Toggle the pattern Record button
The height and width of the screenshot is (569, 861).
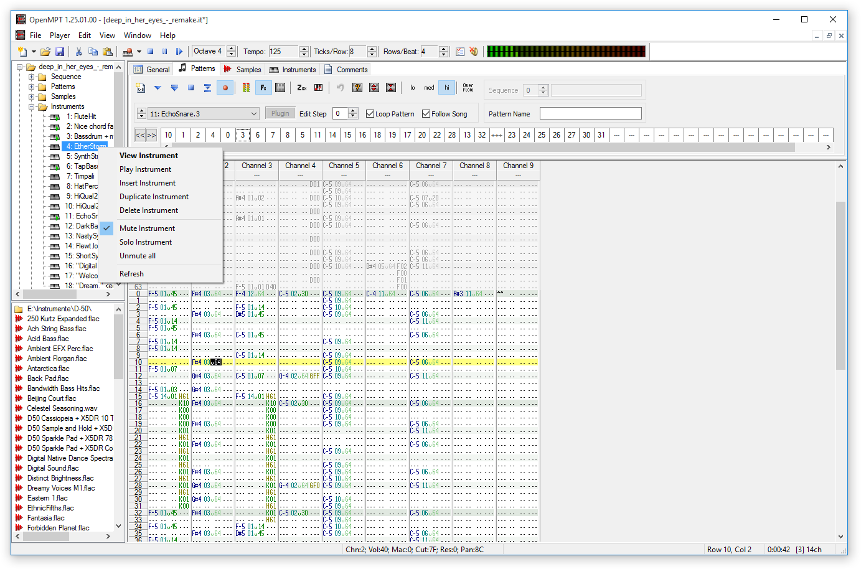coord(225,88)
